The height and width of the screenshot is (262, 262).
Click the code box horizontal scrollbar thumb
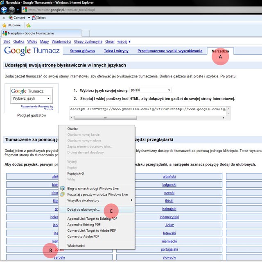[106, 118]
